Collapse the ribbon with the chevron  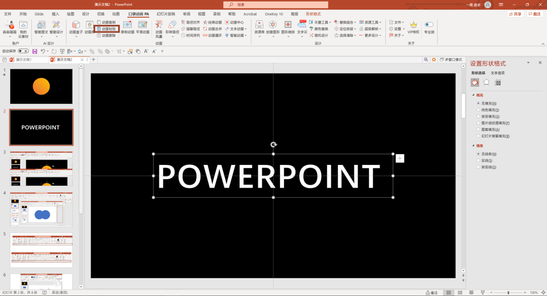(x=543, y=44)
